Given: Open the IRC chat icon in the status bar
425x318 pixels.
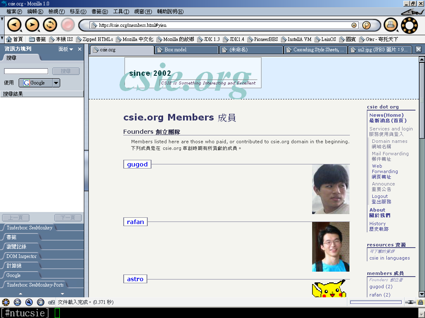Looking at the screenshot, I should [51, 302].
